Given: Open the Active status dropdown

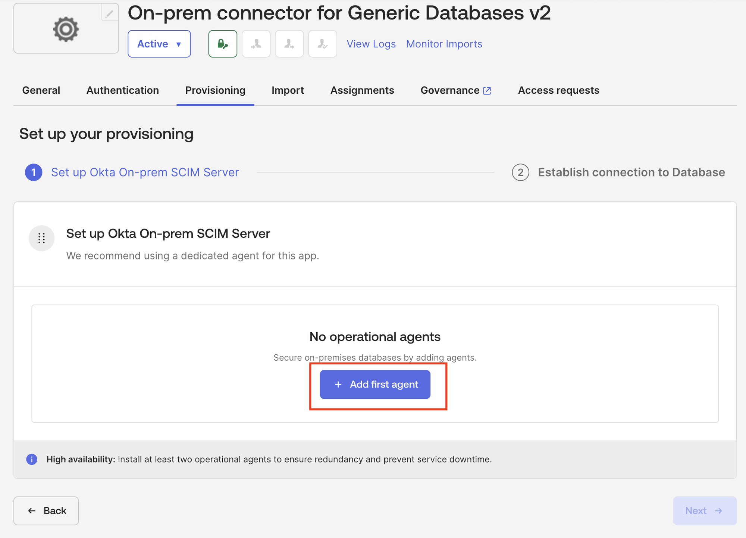Looking at the screenshot, I should 159,44.
